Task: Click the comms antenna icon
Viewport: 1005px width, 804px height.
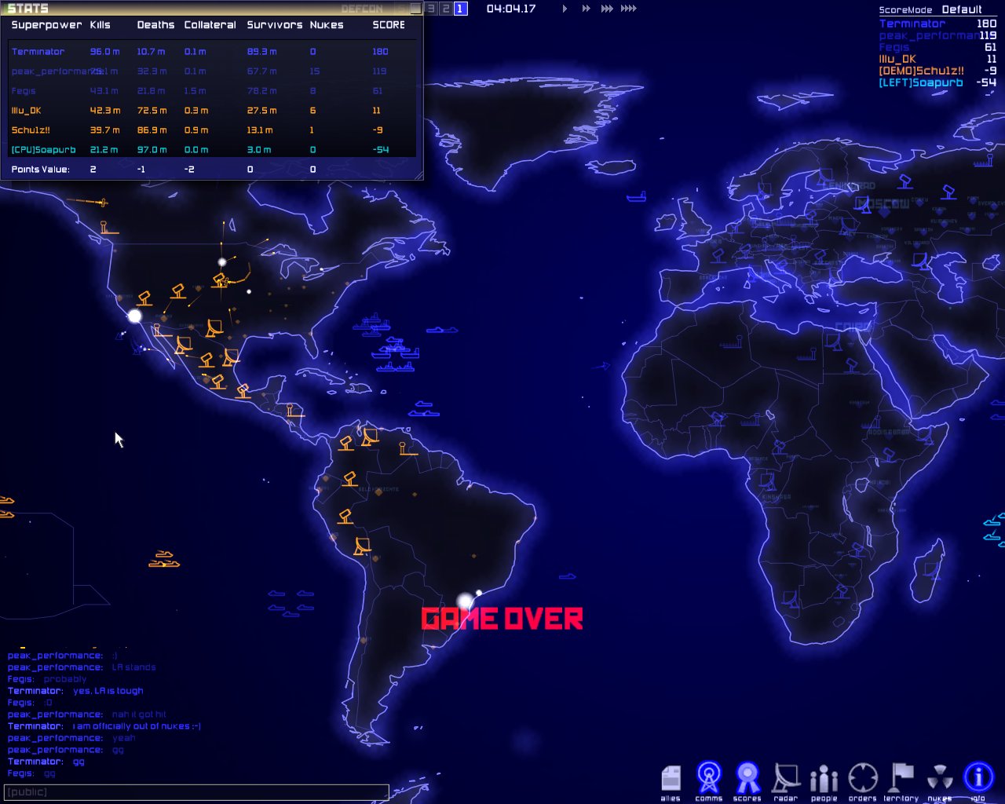Action: tap(709, 779)
